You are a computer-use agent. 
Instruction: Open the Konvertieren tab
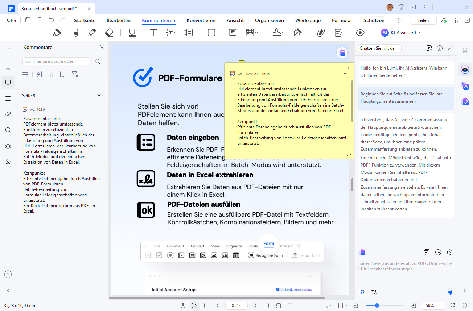201,21
